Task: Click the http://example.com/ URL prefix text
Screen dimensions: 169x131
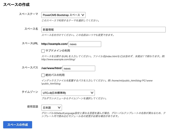Action: tap(55, 44)
